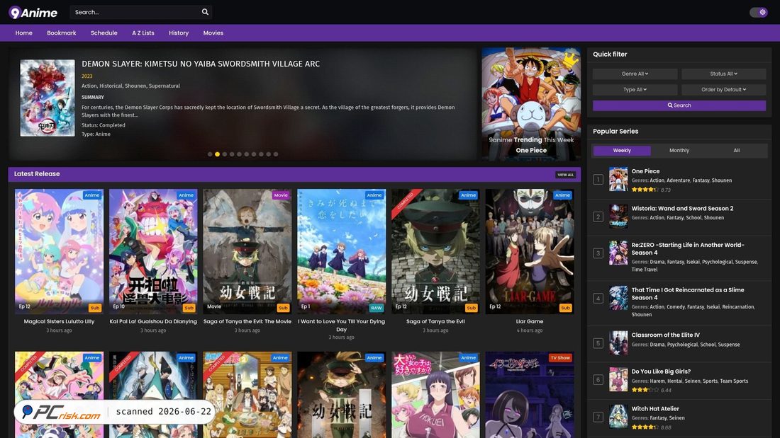The height and width of the screenshot is (438, 780).
Task: Open Magical Sisters Lulutto Lilly poster
Action: point(59,251)
